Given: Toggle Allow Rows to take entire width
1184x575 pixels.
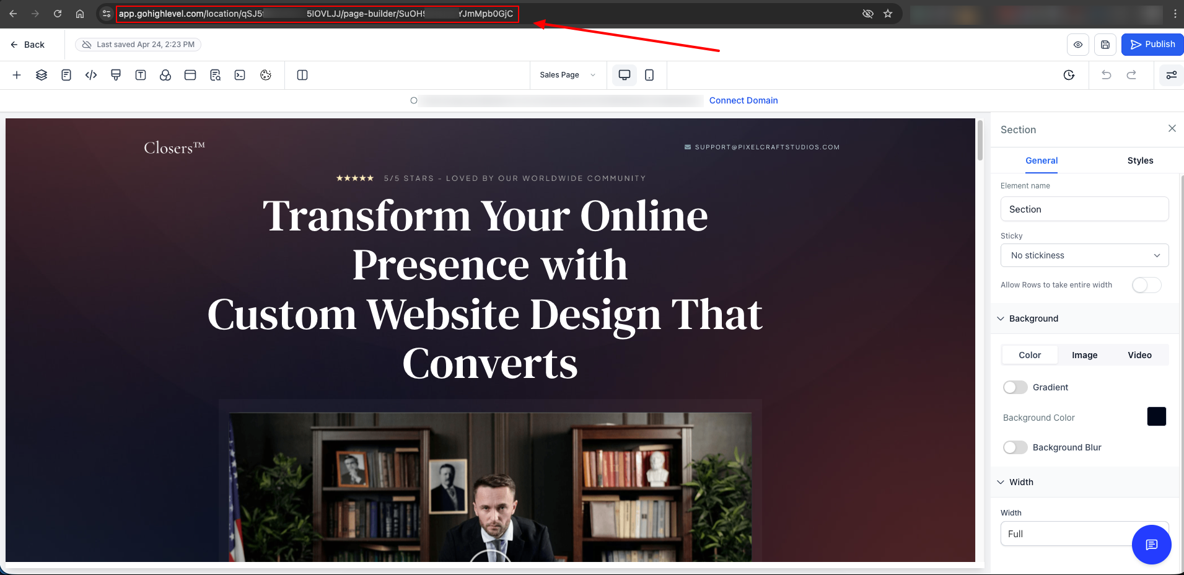Looking at the screenshot, I should [x=1146, y=285].
